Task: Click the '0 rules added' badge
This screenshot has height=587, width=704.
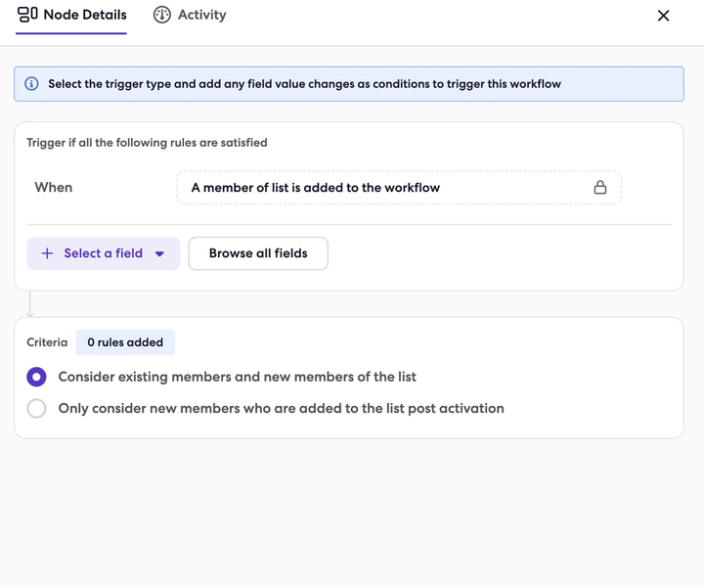Action: (125, 342)
